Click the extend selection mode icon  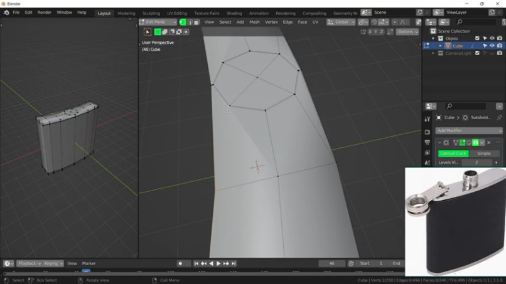click(x=164, y=31)
